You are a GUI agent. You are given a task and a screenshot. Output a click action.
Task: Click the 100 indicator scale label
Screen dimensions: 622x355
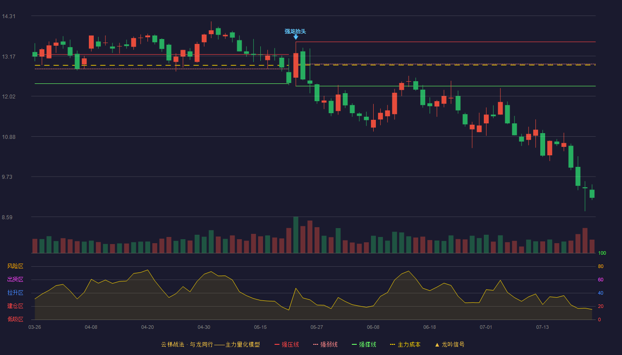(602, 253)
